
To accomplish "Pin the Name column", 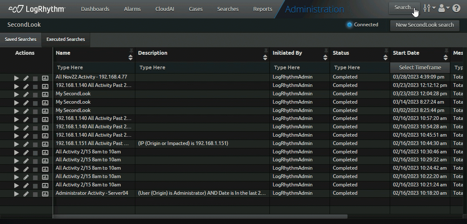I will (x=131, y=50).
